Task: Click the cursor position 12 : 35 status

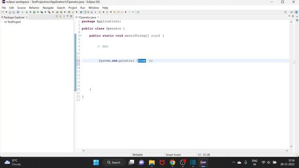Action: point(204,154)
